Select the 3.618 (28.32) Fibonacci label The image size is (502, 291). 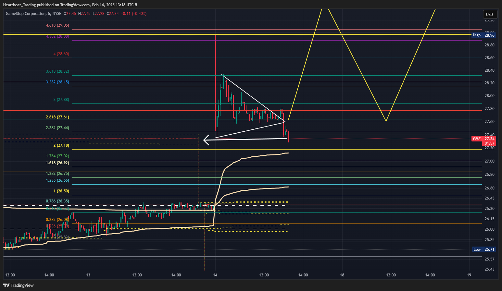pyautogui.click(x=57, y=71)
